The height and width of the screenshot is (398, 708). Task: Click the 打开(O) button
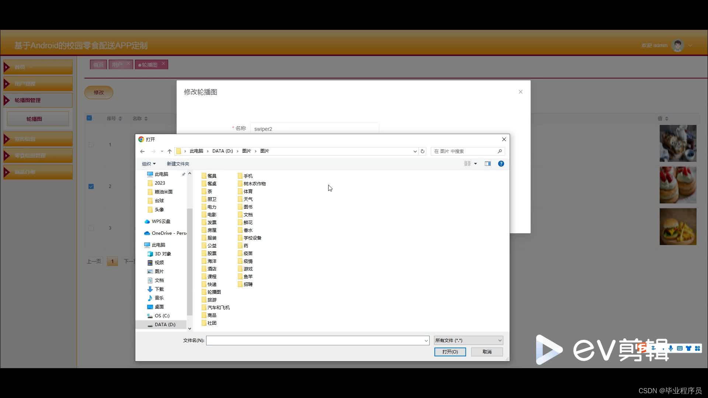click(x=450, y=352)
